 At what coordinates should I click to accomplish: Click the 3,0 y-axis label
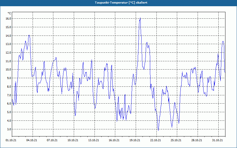pyautogui.click(x=9, y=129)
